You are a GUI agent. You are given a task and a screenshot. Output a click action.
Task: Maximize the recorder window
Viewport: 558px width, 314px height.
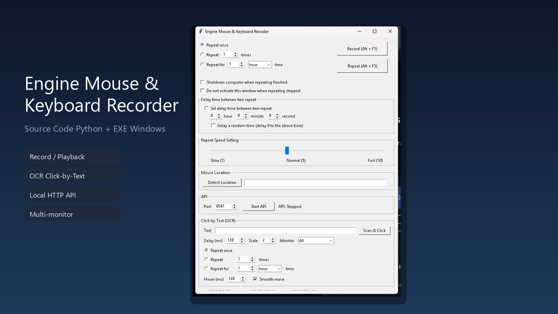coord(374,31)
